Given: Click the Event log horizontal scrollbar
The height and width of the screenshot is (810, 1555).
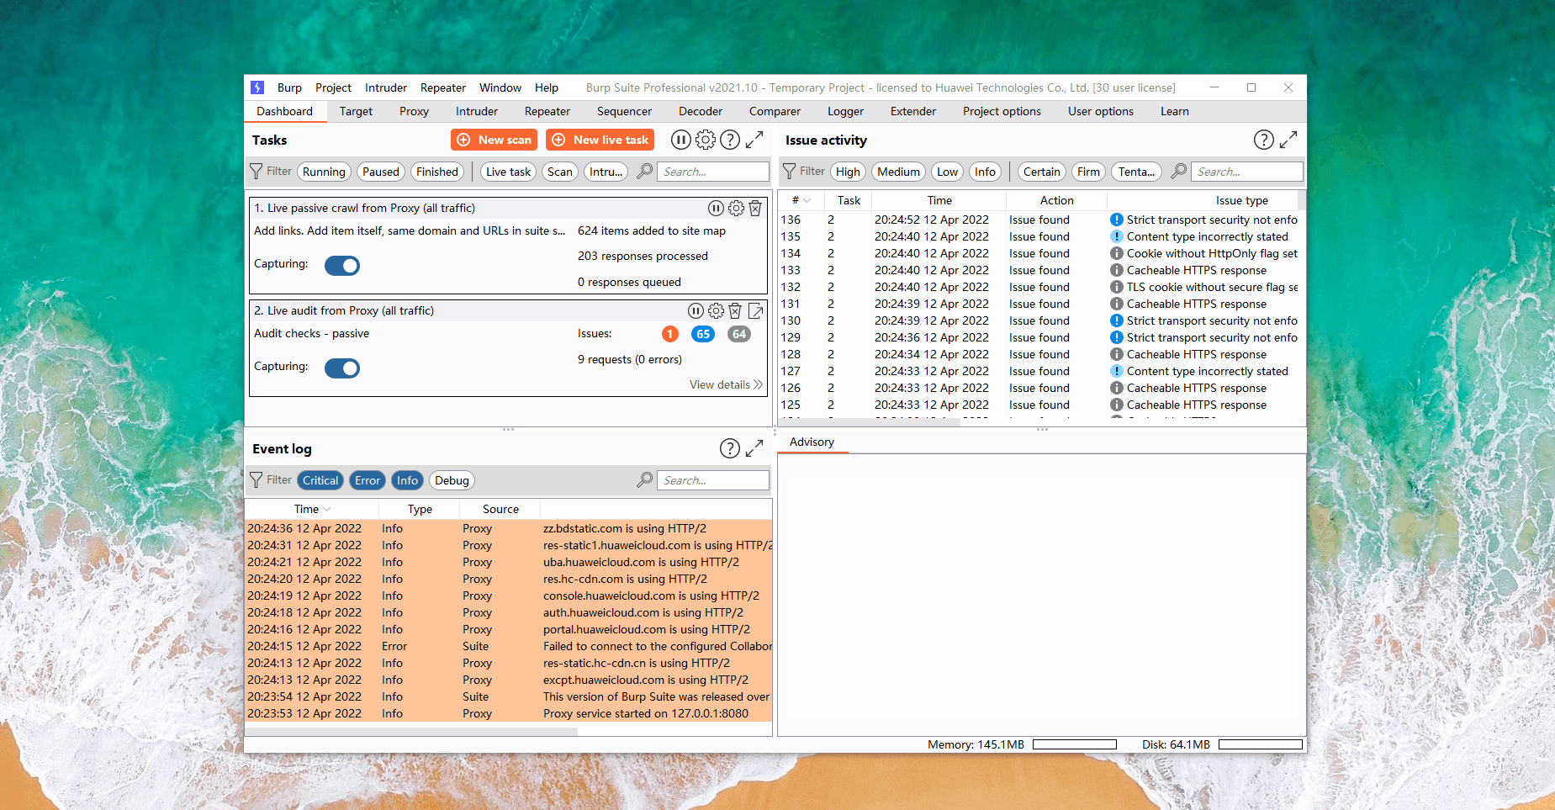Looking at the screenshot, I should pyautogui.click(x=411, y=731).
